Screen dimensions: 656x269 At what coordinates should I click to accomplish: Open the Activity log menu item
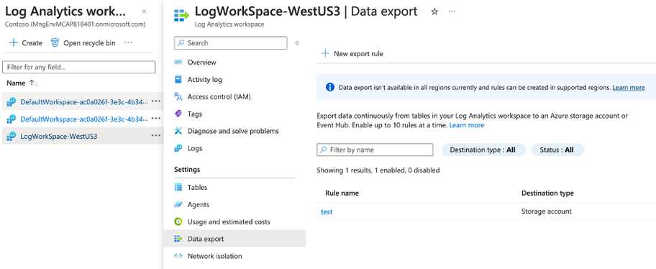pos(204,80)
